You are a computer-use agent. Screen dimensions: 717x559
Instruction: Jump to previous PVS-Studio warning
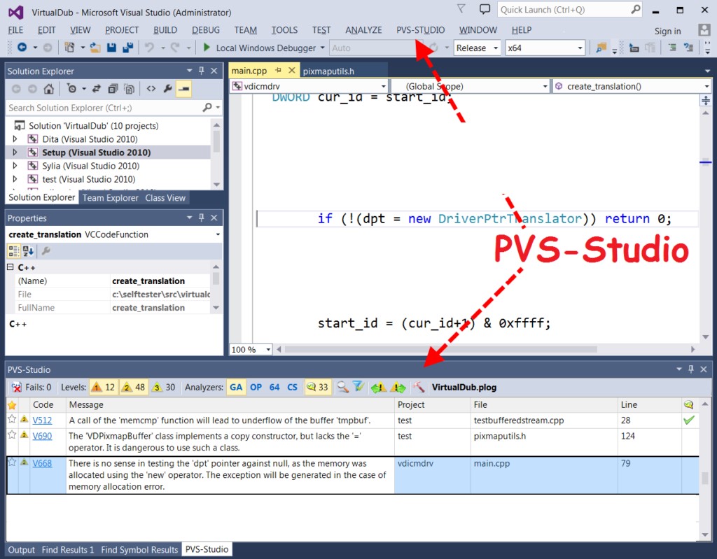[x=379, y=388]
